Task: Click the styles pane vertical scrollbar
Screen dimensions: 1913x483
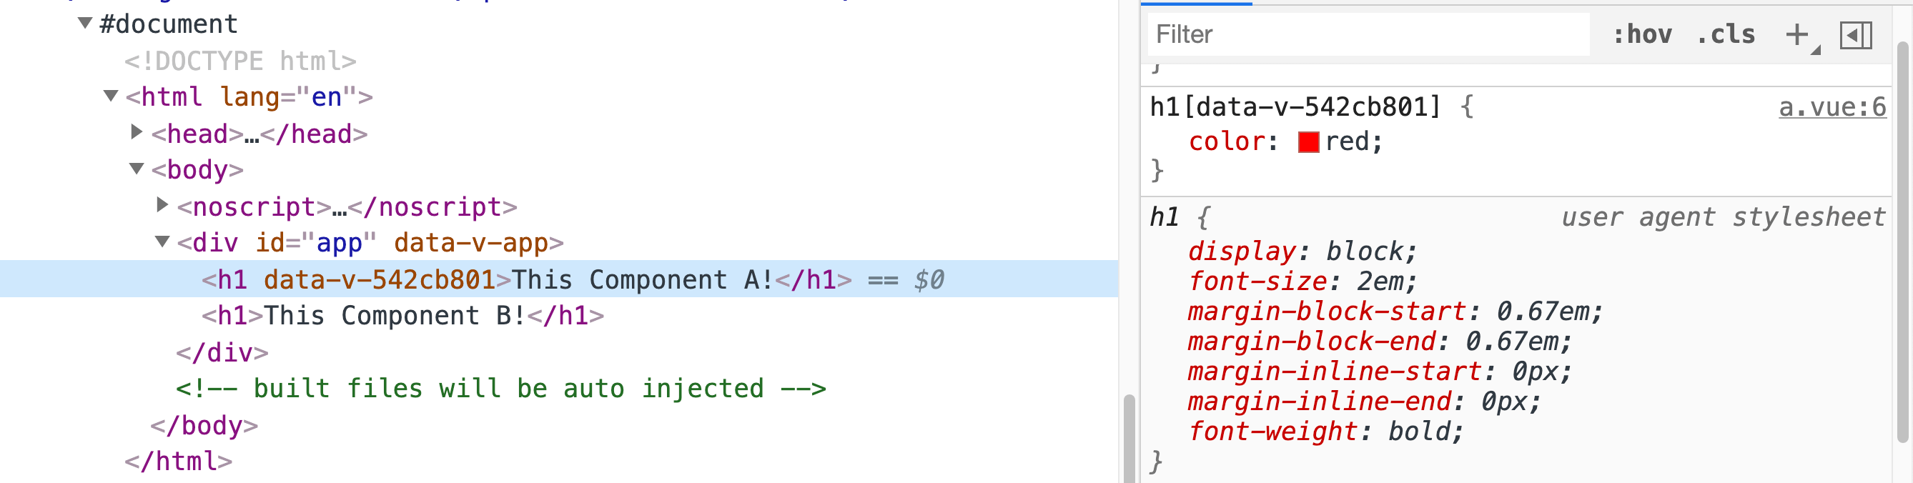Action: [1902, 241]
